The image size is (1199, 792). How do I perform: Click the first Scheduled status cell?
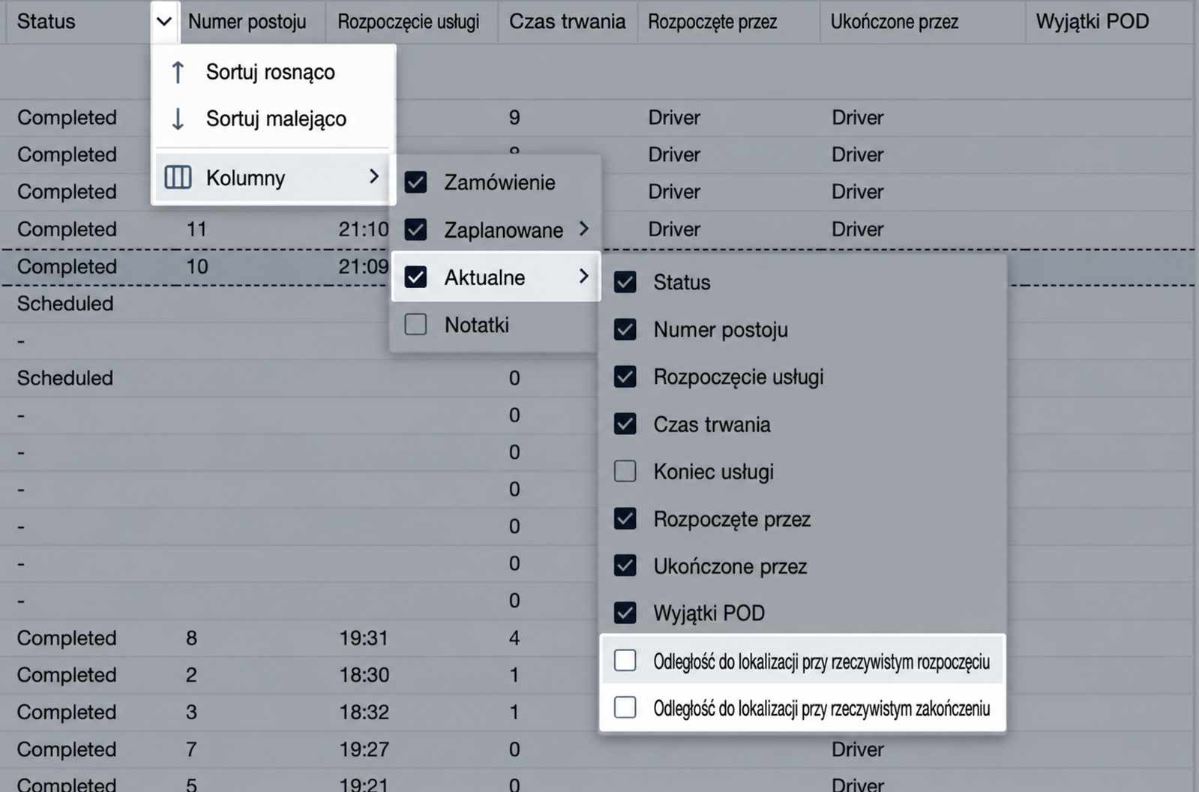coord(65,304)
